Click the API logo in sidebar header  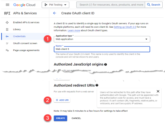tap(7, 13)
